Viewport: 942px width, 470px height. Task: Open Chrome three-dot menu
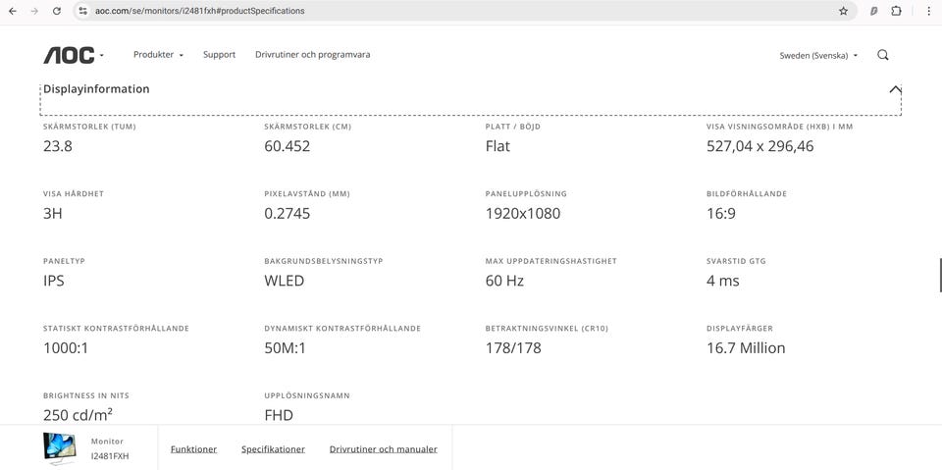[x=927, y=11]
